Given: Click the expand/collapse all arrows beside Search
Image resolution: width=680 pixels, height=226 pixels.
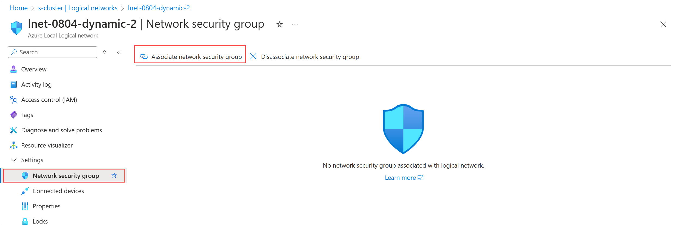Looking at the screenshot, I should (x=105, y=52).
